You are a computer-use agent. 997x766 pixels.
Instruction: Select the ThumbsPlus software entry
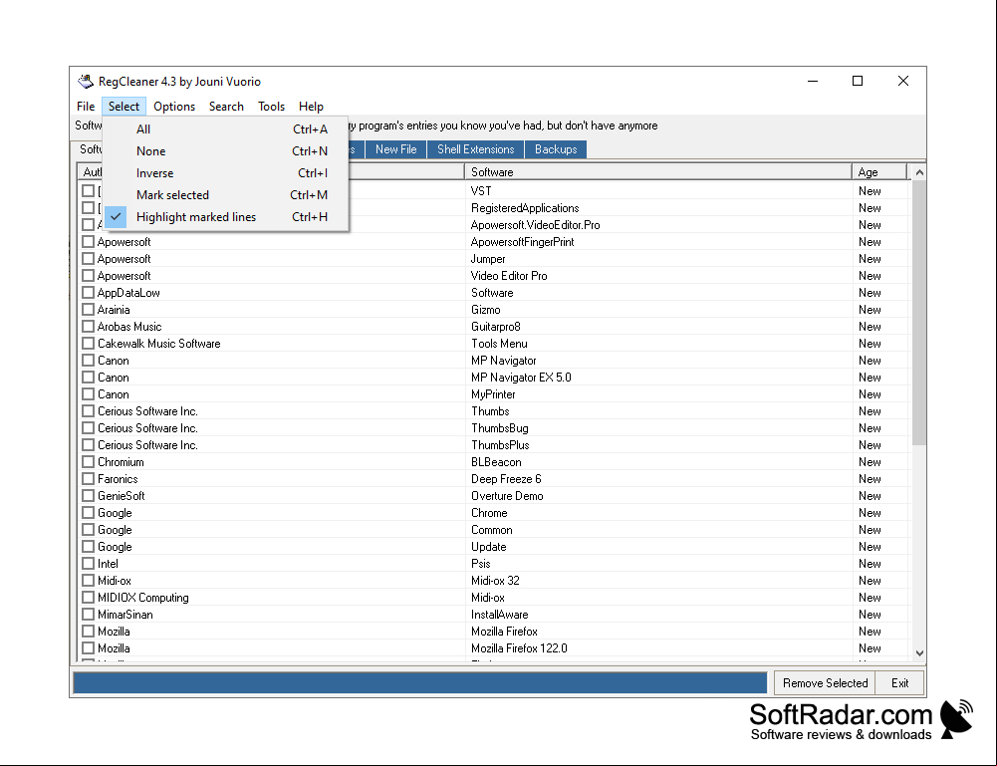tap(500, 445)
